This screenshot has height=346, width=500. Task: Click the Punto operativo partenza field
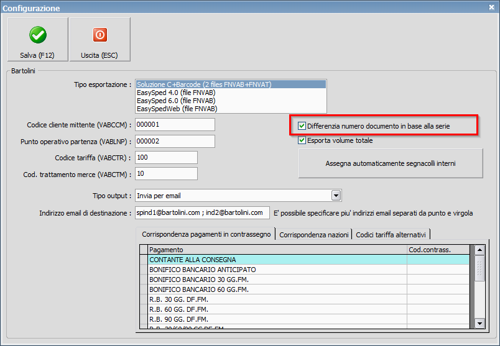click(175, 141)
